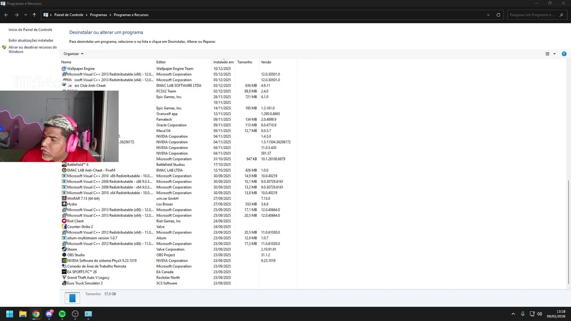The width and height of the screenshot is (571, 321).
Task: Sort by the Instalado em column header
Action: pyautogui.click(x=224, y=62)
